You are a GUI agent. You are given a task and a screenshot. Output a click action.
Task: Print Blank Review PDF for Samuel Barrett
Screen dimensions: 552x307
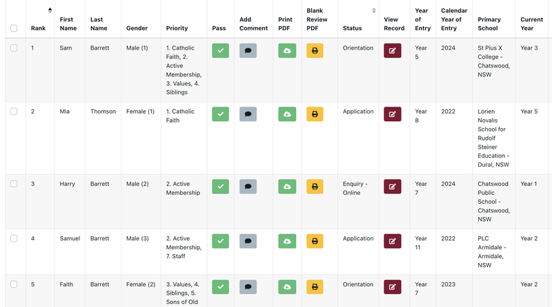(x=315, y=241)
